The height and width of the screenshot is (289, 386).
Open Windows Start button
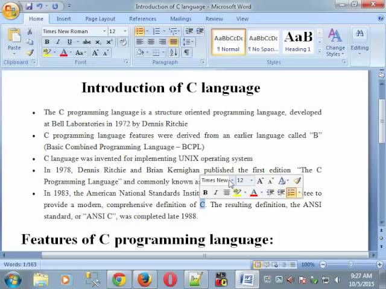pyautogui.click(x=13, y=279)
